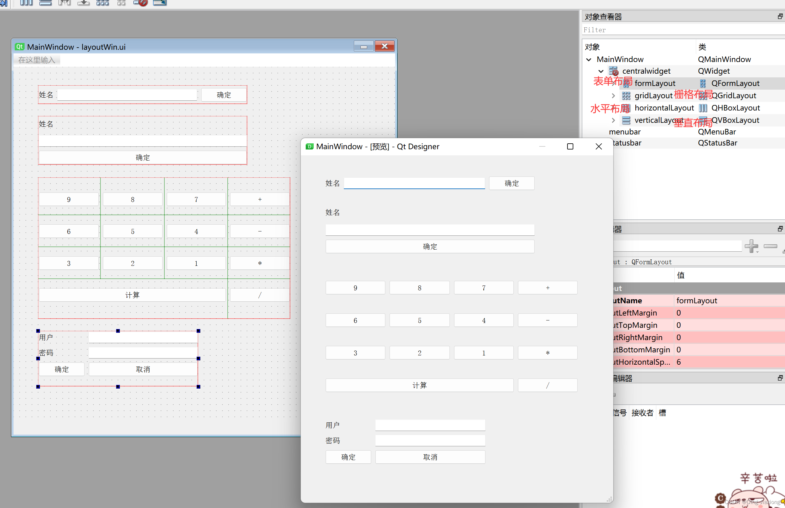The image size is (785, 508).
Task: Select menubar in the object inspector
Action: 625,132
